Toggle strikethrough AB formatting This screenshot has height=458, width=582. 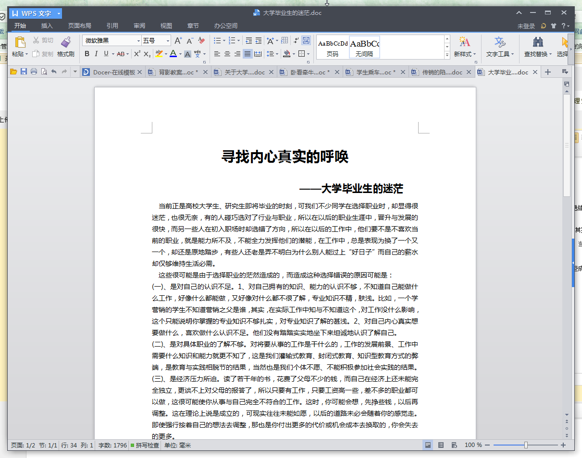pyautogui.click(x=121, y=54)
